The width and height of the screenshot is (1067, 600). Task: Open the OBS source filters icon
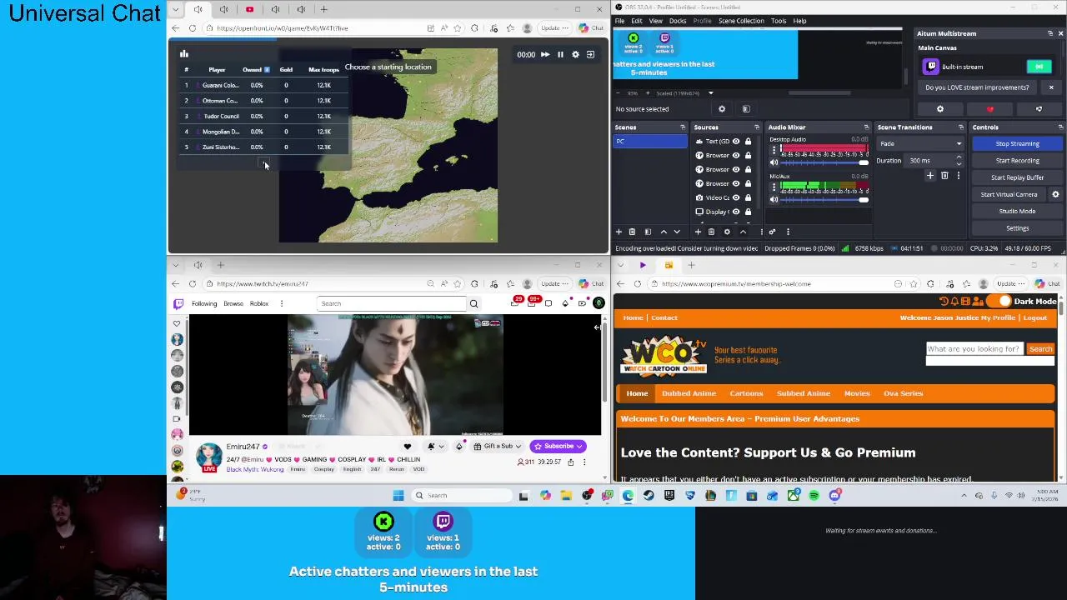tap(746, 109)
